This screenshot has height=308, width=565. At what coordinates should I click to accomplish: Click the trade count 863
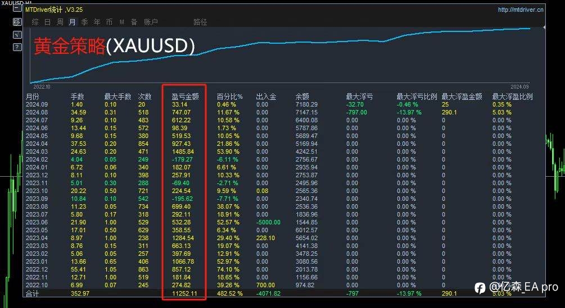[143, 269]
